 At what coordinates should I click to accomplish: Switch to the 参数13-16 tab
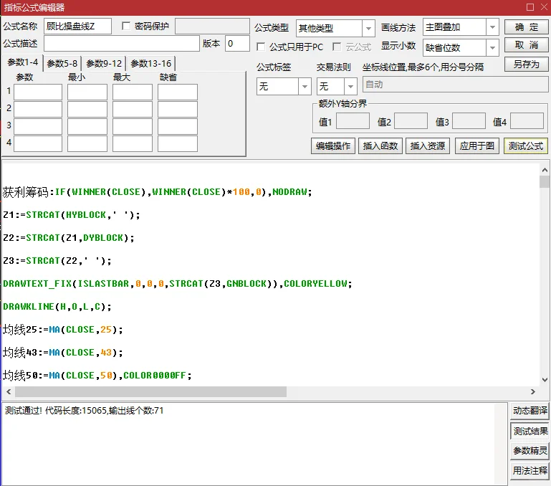click(150, 63)
